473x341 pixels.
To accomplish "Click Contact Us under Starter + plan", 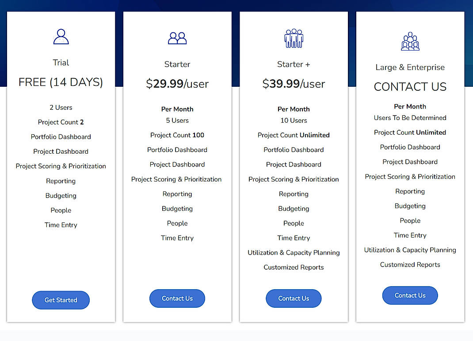I will [294, 298].
